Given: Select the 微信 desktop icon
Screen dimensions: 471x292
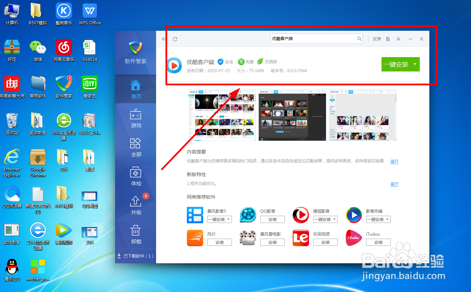Looking at the screenshot, I should (x=38, y=51).
